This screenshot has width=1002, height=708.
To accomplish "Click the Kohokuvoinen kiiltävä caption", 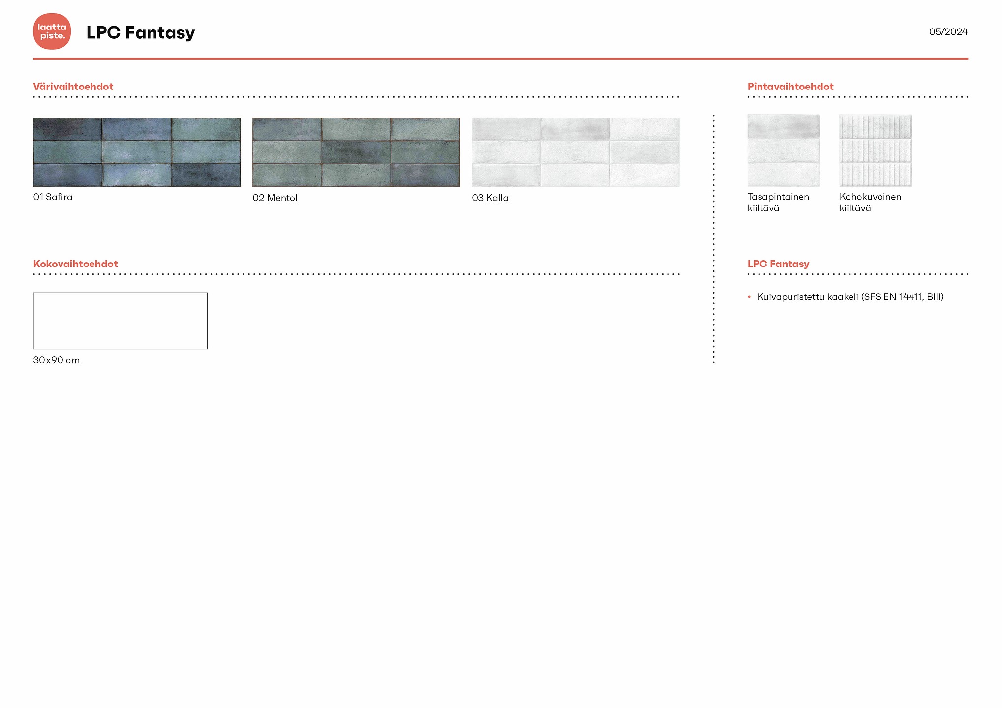I will coord(870,202).
